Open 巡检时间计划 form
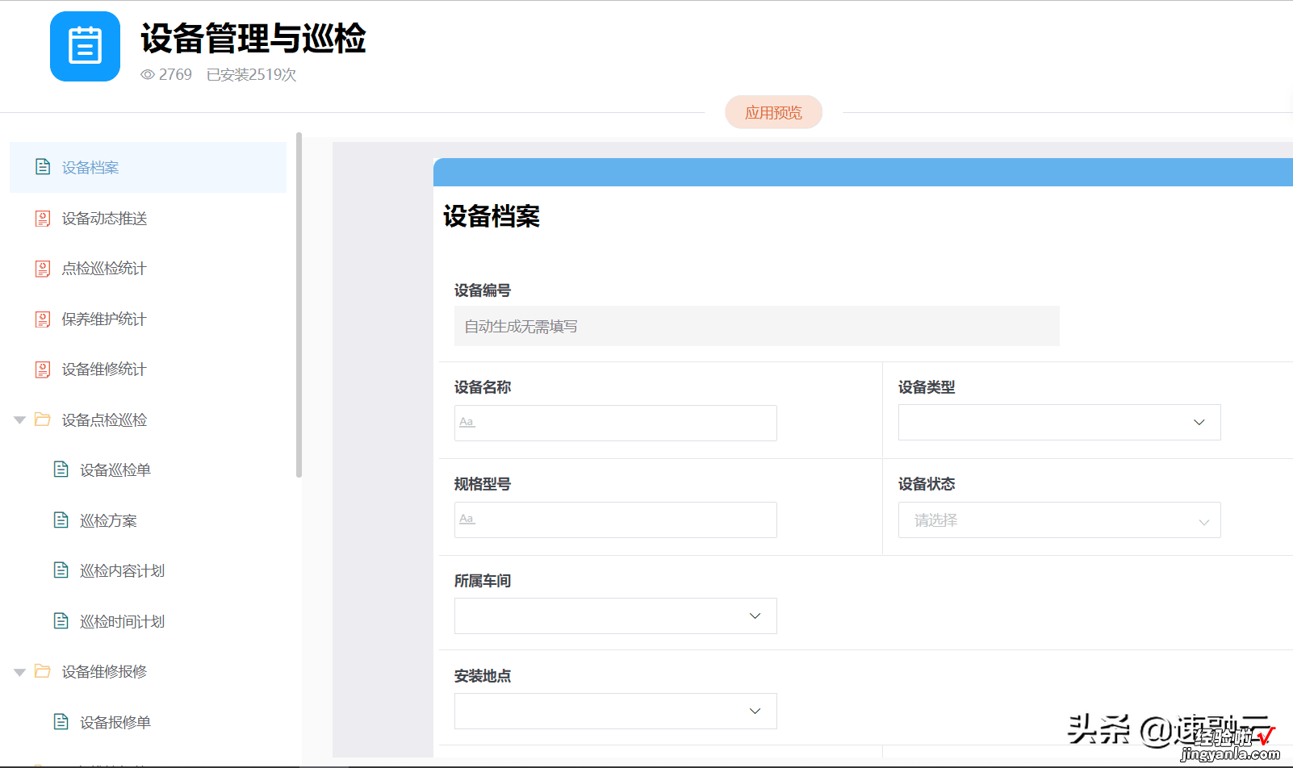This screenshot has width=1293, height=768. (122, 622)
